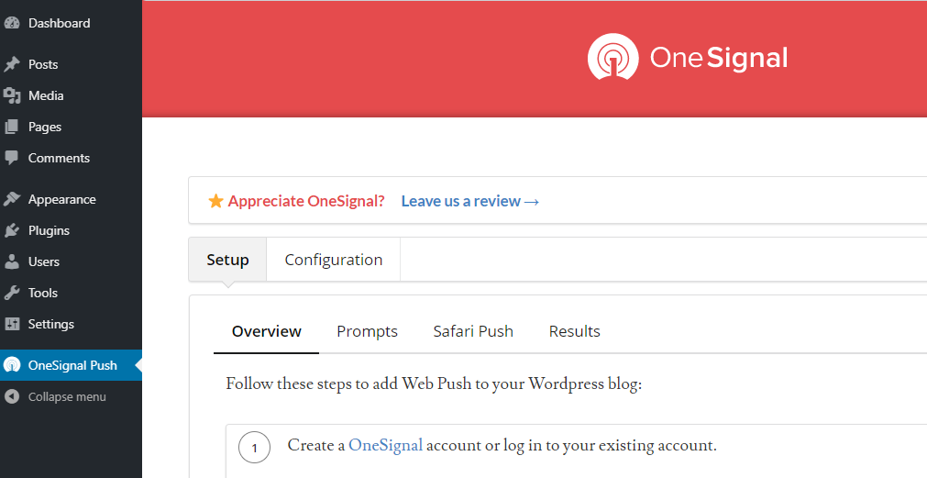
Task: Select the OneSignal Push menu label
Action: pos(72,365)
